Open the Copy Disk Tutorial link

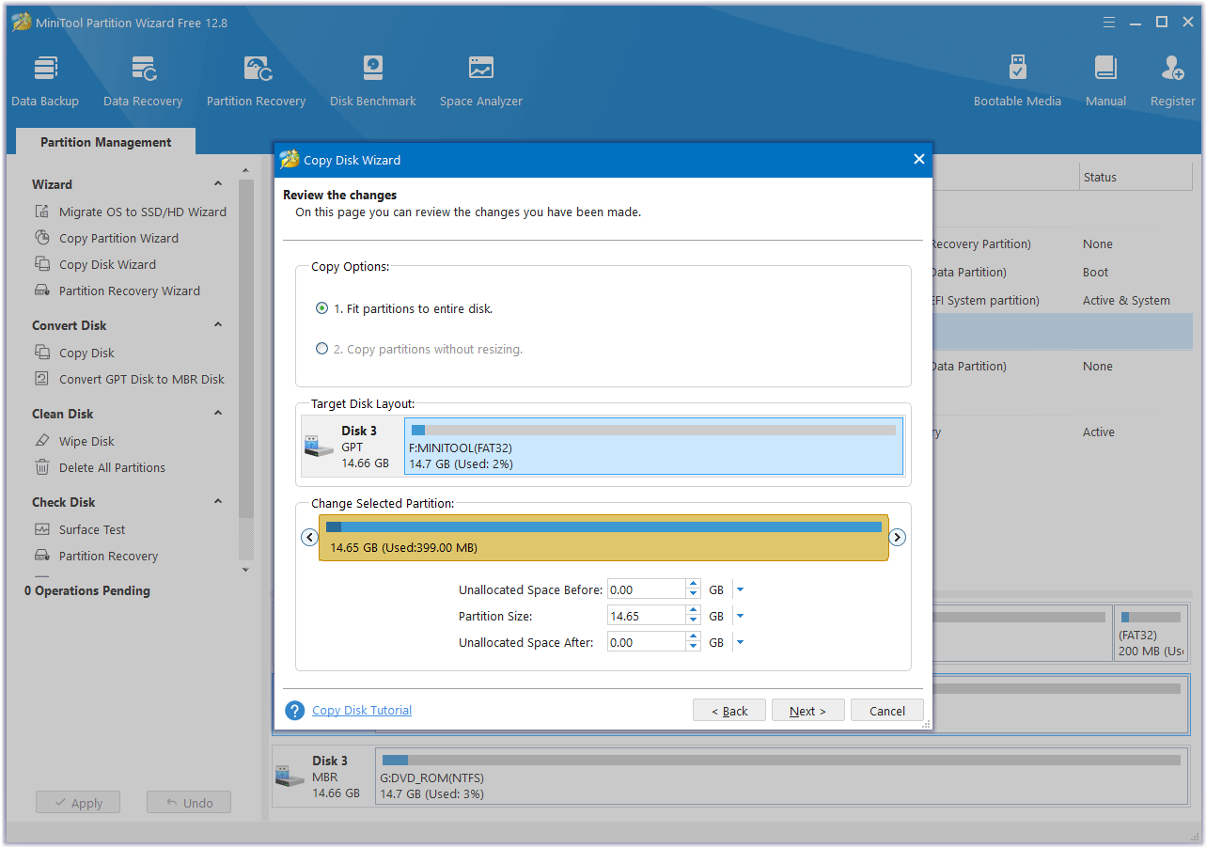pyautogui.click(x=361, y=710)
